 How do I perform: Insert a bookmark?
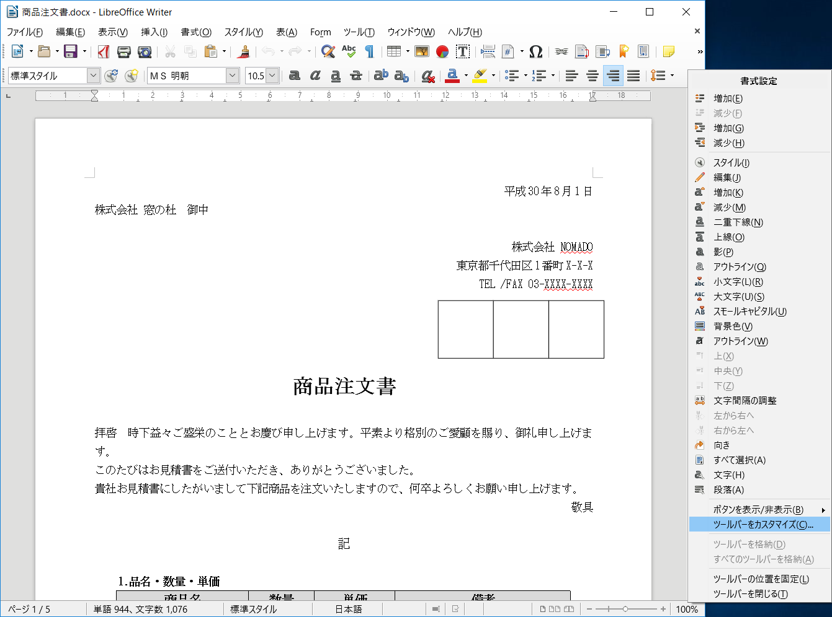click(x=624, y=51)
